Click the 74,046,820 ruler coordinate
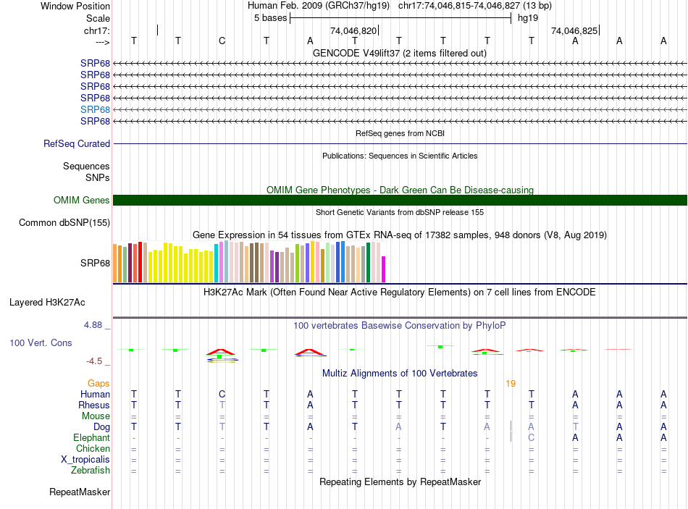The height and width of the screenshot is (509, 688). (353, 30)
